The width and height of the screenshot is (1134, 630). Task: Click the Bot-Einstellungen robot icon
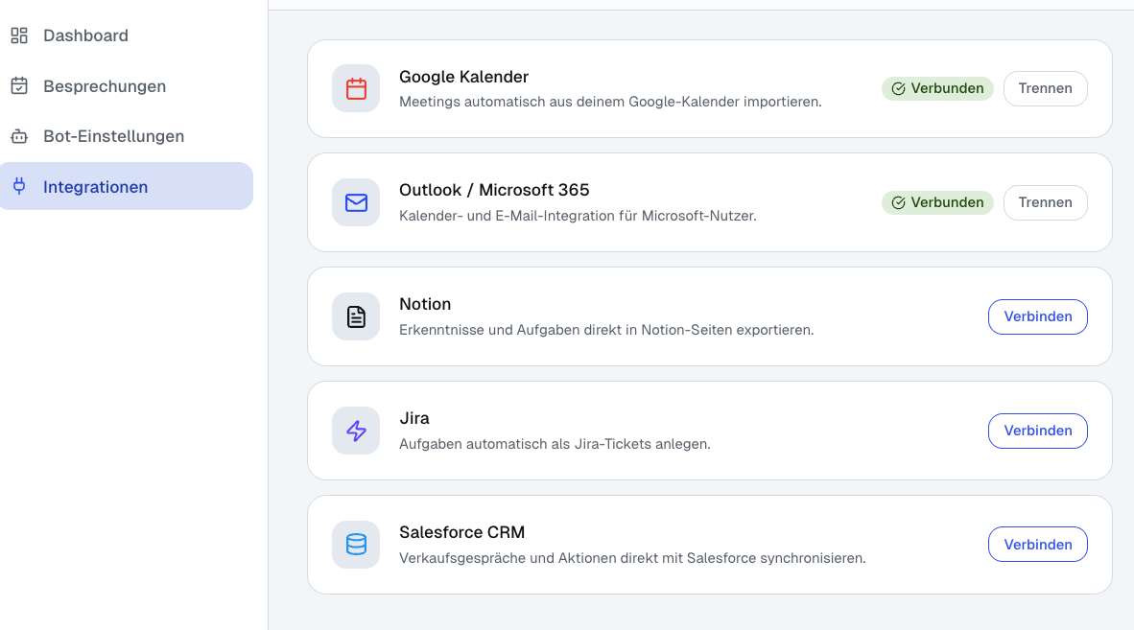[19, 136]
